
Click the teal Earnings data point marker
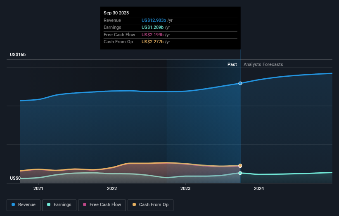240,173
